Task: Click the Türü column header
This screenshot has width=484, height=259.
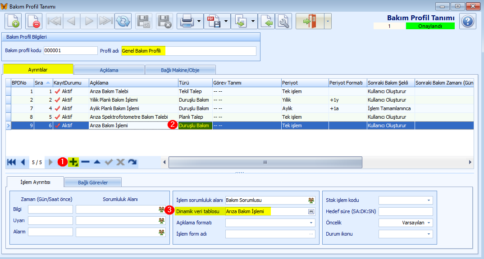Action: click(195, 83)
